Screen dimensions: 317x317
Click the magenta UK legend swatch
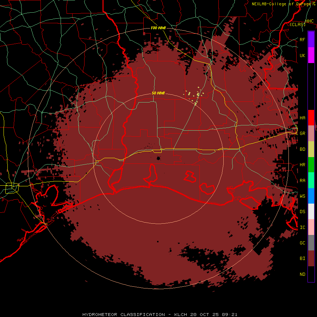tap(311, 55)
